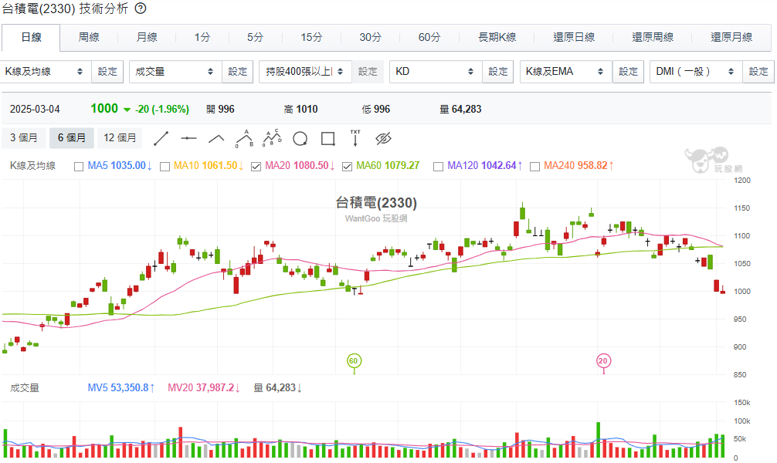Enable the MA5 moving average checkbox

pyautogui.click(x=79, y=166)
